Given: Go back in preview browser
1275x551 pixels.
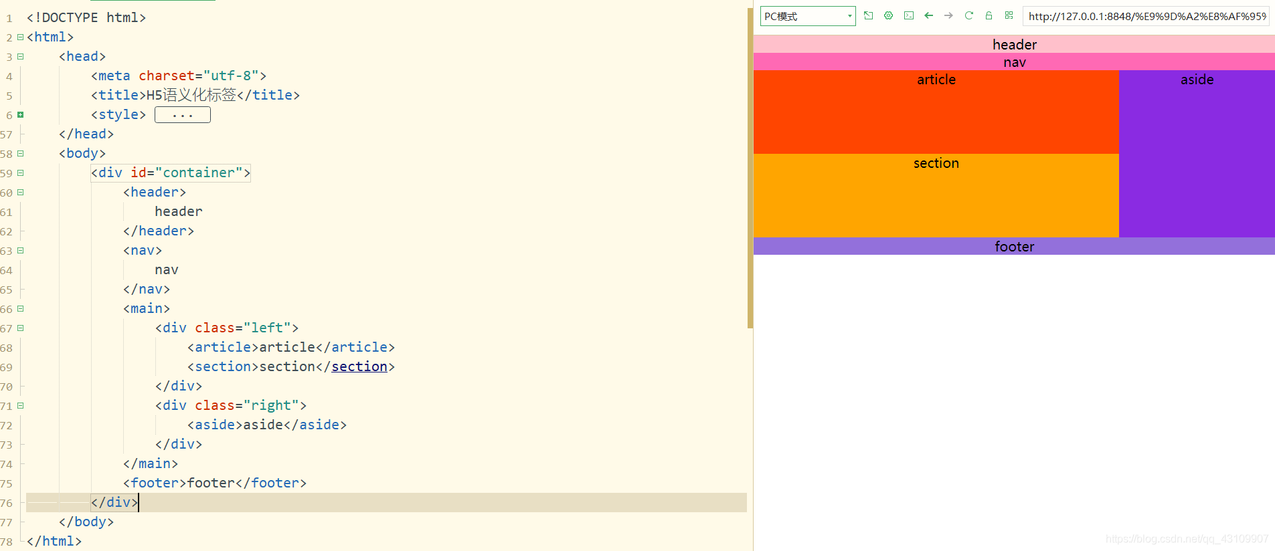Looking at the screenshot, I should click(928, 15).
